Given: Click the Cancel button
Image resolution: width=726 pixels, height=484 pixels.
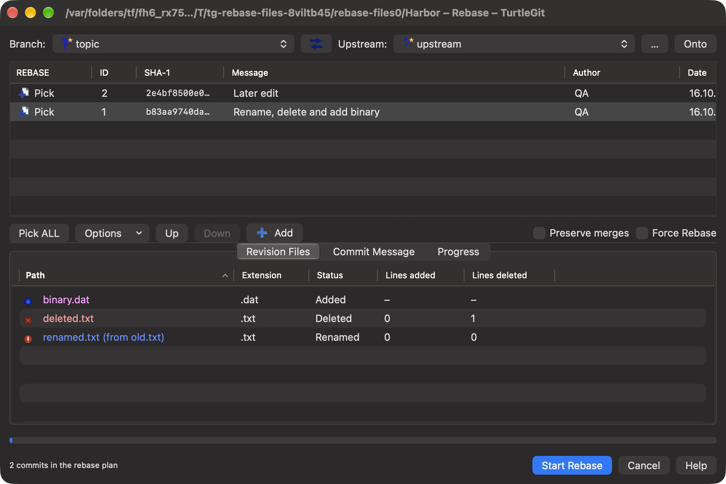Looking at the screenshot, I should pos(644,465).
